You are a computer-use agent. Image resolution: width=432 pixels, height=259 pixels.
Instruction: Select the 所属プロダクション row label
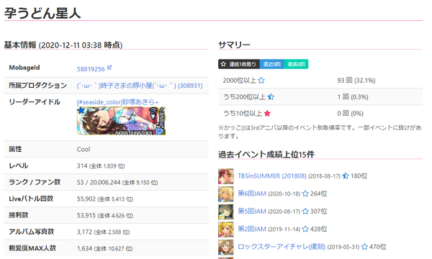coord(37,86)
